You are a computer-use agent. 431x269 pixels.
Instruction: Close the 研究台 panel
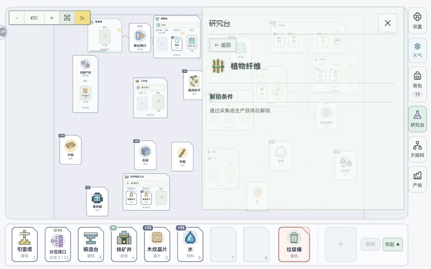pyautogui.click(x=387, y=23)
